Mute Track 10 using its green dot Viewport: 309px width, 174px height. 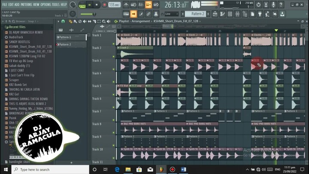point(113,158)
